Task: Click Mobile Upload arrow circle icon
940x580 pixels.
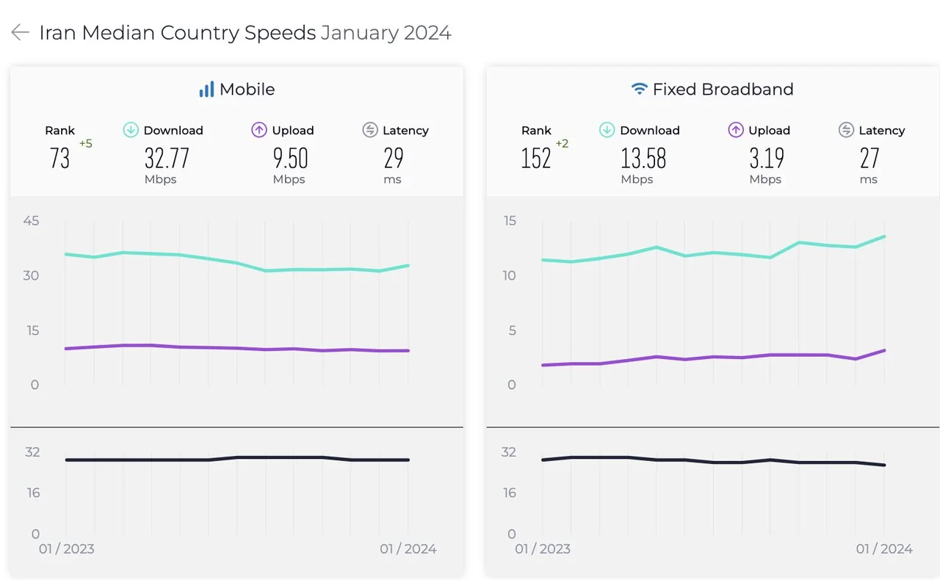Action: (x=258, y=130)
